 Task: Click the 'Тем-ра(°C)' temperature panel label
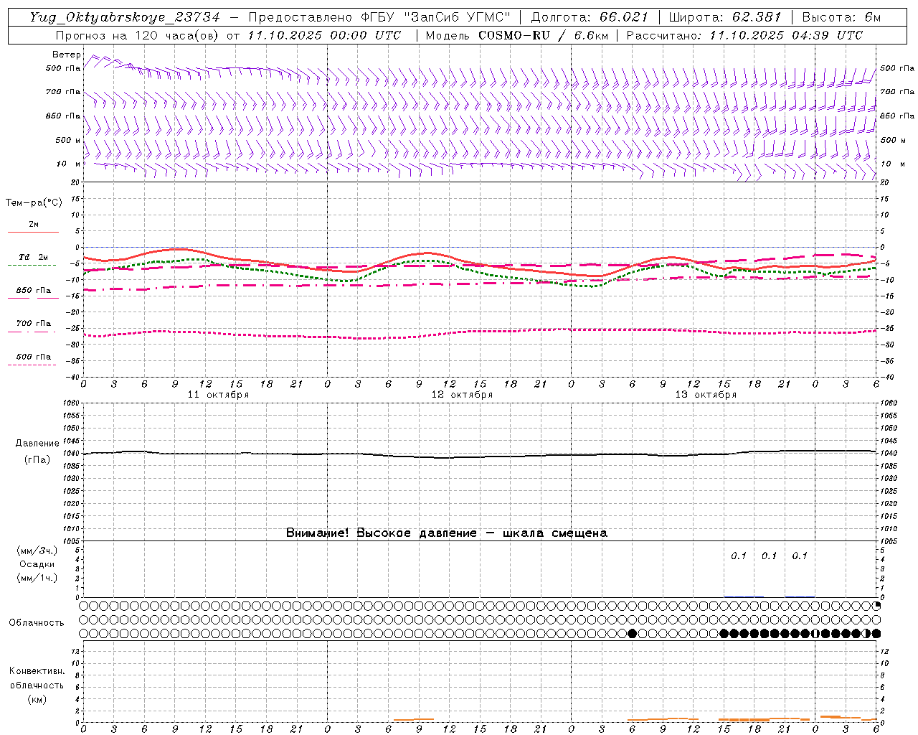pos(34,203)
